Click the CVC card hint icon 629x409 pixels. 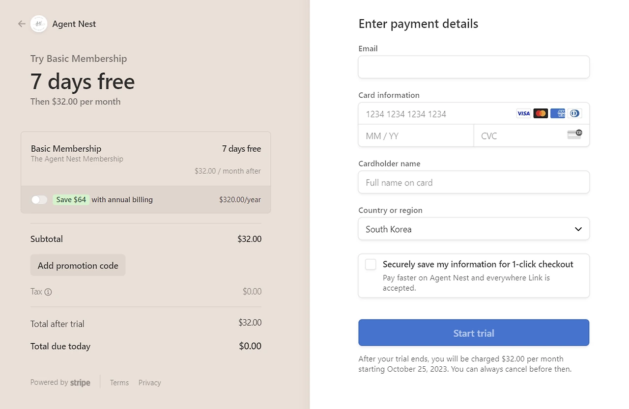(x=574, y=135)
